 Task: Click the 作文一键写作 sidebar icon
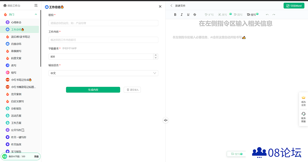pos(7,137)
